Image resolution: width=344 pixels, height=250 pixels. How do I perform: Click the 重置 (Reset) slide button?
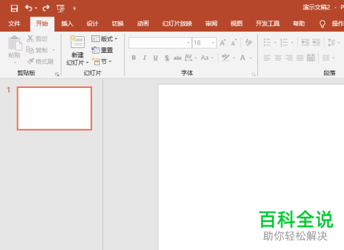pyautogui.click(x=103, y=50)
